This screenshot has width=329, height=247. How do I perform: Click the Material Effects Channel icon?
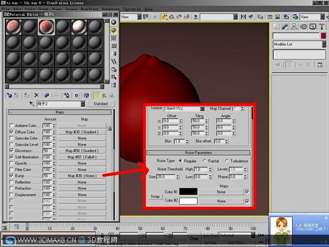tap(77, 95)
